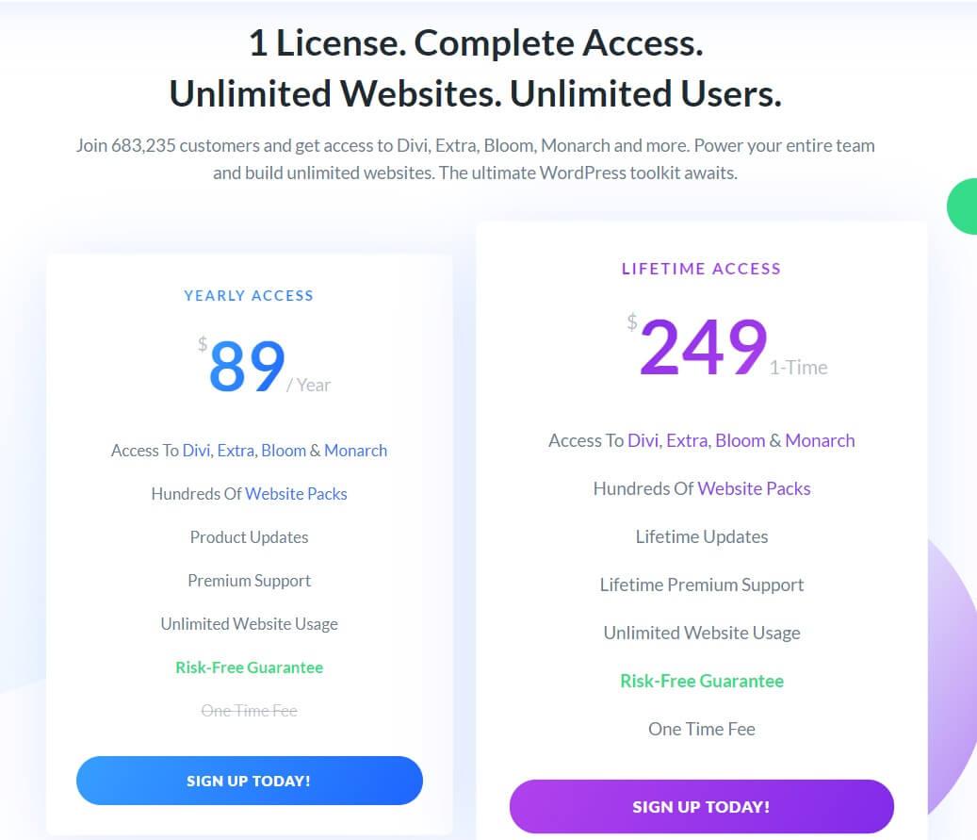
Task: Open the Divi link in Yearly Access
Action: tap(196, 451)
